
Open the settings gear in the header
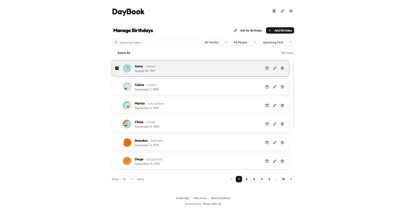coord(291,11)
